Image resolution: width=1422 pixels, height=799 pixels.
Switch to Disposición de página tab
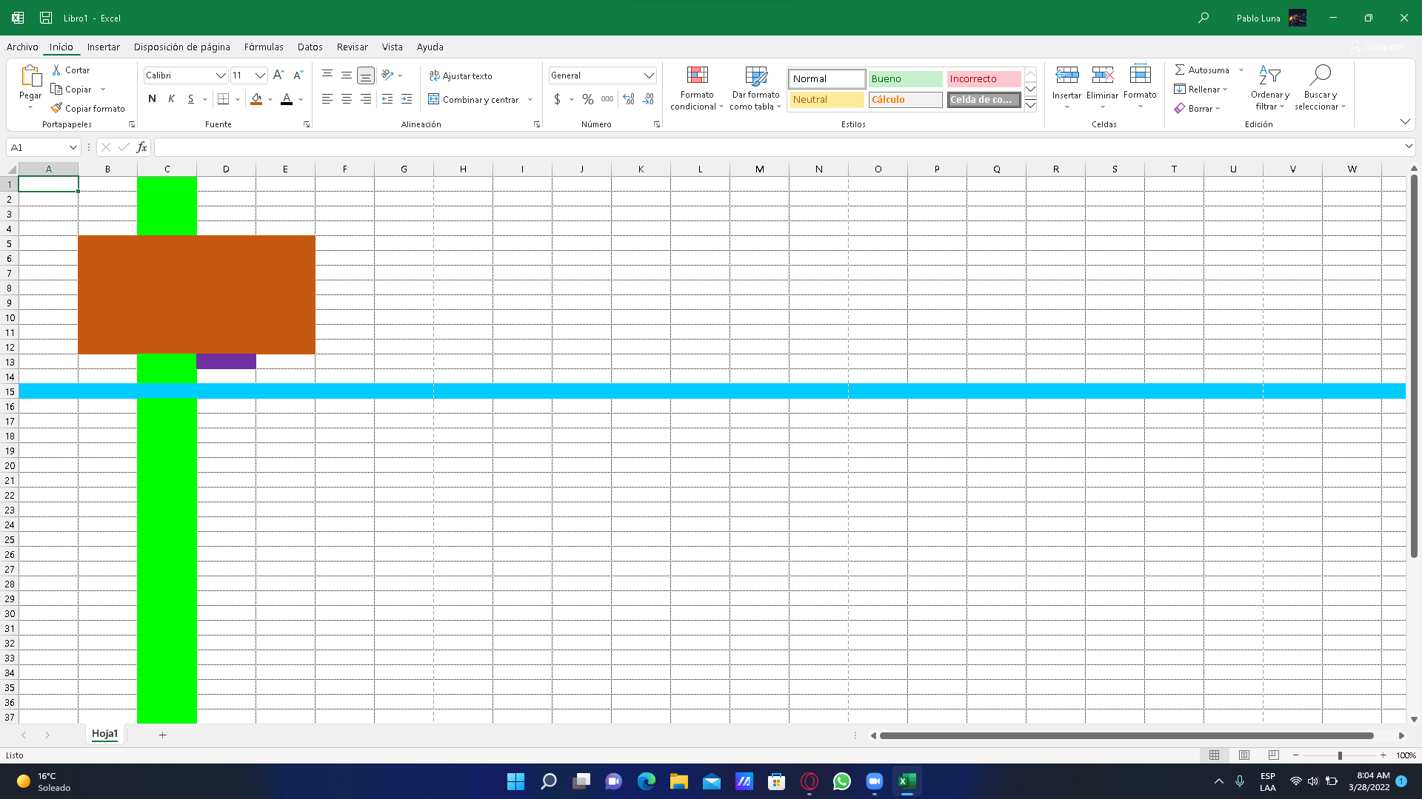pyautogui.click(x=181, y=47)
